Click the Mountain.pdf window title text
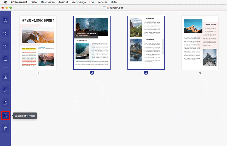 click(x=115, y=8)
